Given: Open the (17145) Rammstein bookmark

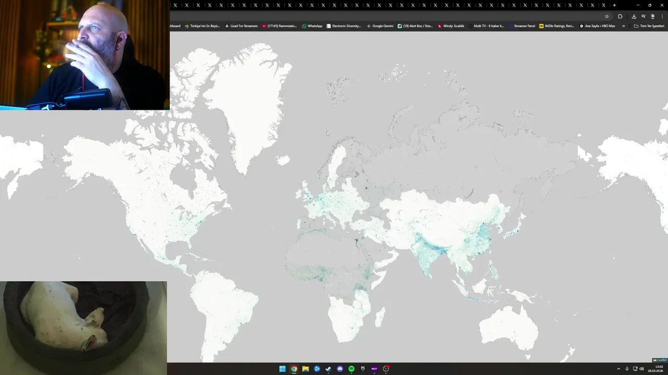Looking at the screenshot, I should click(279, 26).
